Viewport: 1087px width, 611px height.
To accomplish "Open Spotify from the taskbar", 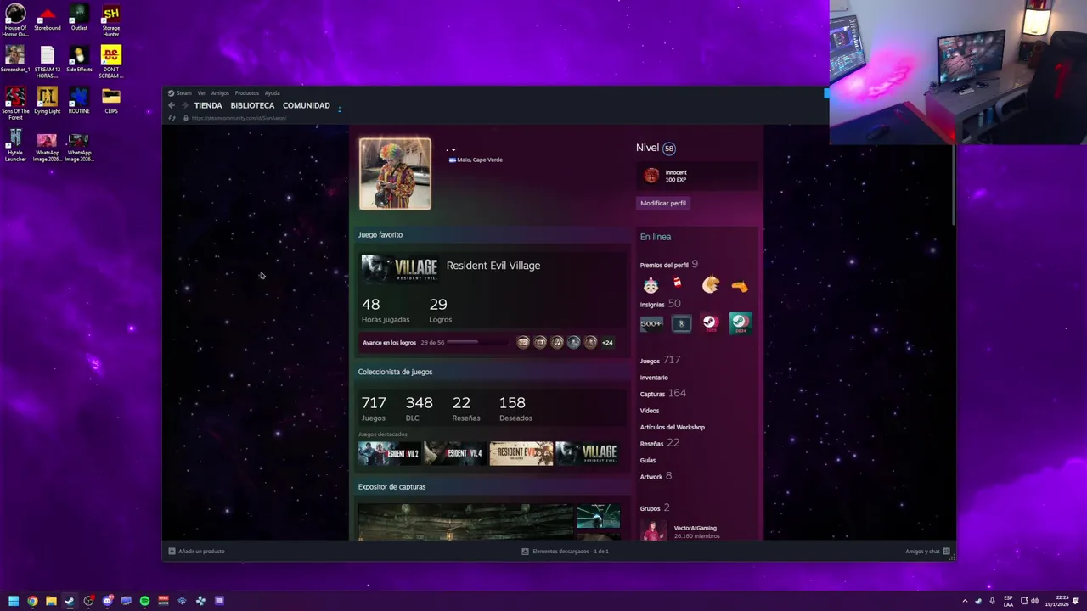I will tap(144, 601).
